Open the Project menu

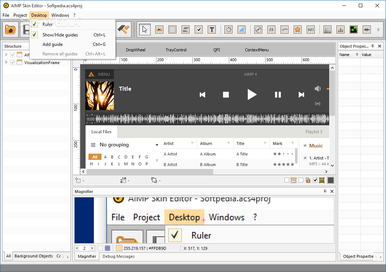[20, 15]
